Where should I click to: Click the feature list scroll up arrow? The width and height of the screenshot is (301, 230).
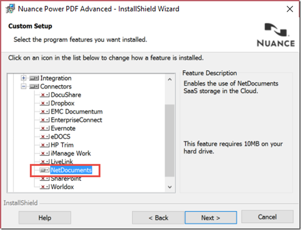click(x=170, y=79)
